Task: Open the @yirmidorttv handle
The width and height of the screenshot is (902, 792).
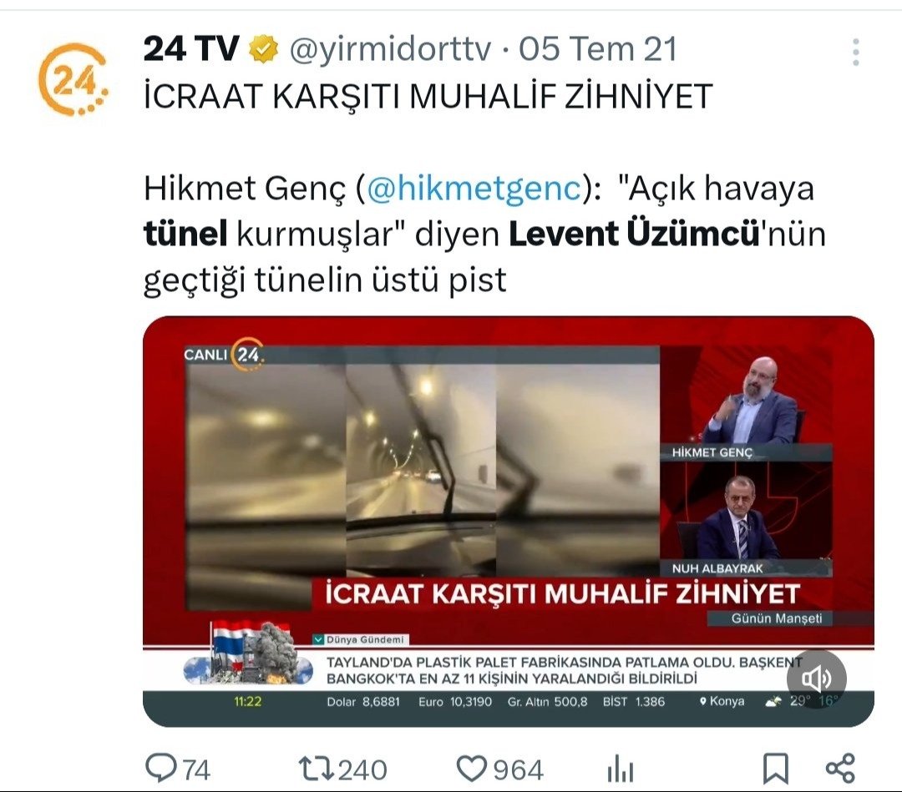Action: [x=391, y=49]
